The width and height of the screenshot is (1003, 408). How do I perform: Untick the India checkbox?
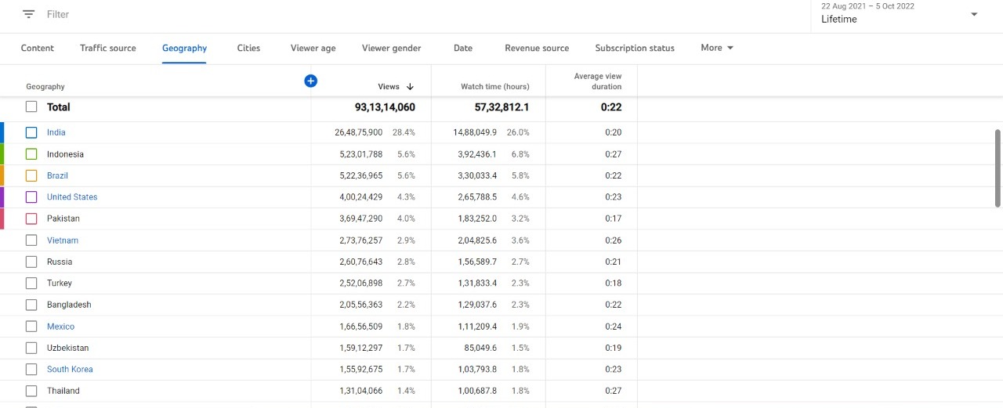point(31,132)
